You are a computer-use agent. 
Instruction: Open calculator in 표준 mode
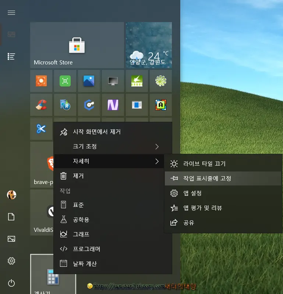113,205
